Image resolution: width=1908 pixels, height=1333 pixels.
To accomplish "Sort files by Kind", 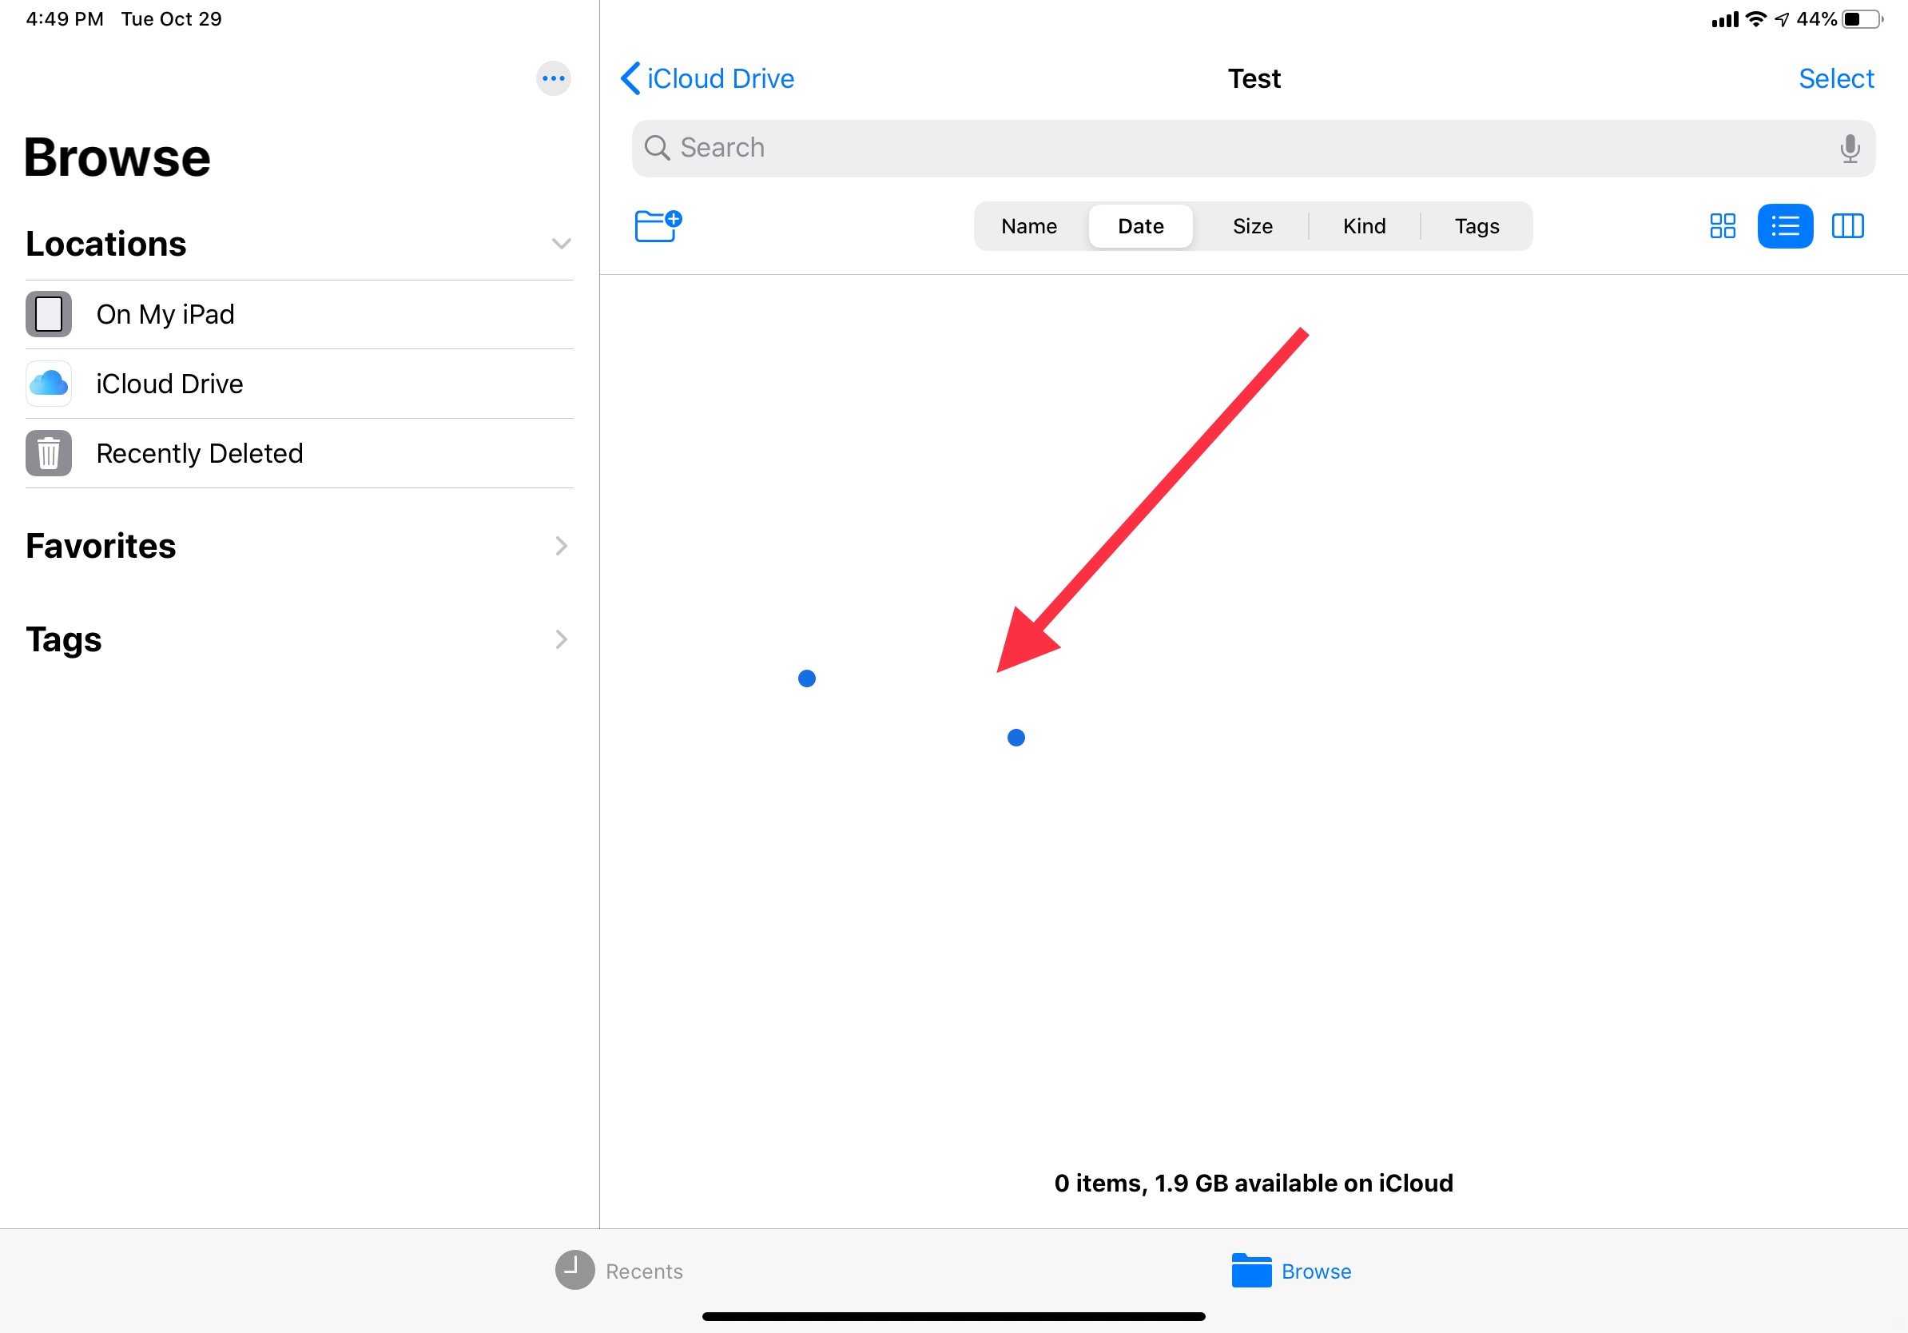I will [1364, 226].
